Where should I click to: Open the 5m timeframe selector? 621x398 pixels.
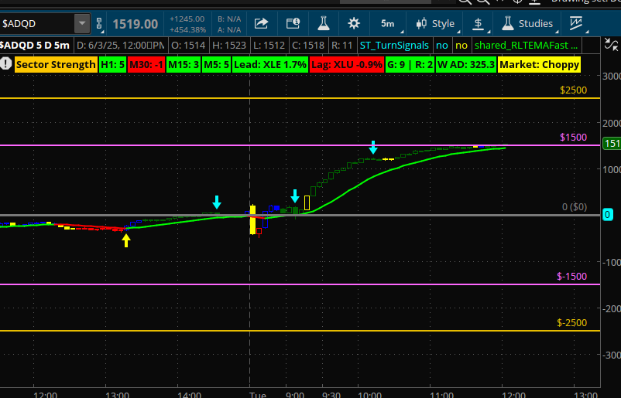coord(387,24)
